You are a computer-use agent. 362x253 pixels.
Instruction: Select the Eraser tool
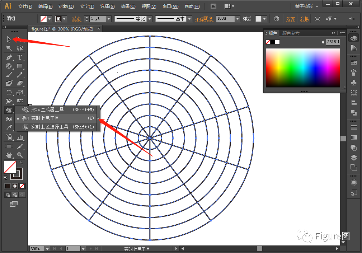pyautogui.click(x=20, y=83)
